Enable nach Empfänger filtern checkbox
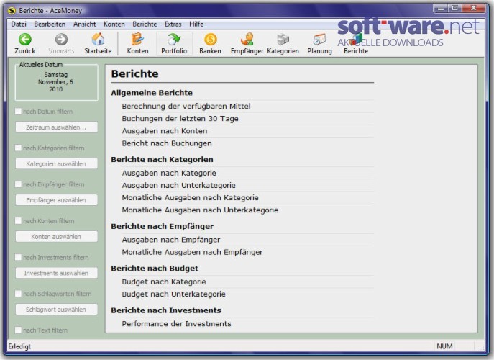Image resolution: width=494 pixels, height=360 pixels. click(x=18, y=184)
